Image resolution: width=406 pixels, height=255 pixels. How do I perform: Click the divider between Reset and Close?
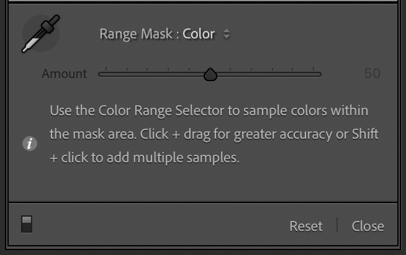tap(337, 225)
